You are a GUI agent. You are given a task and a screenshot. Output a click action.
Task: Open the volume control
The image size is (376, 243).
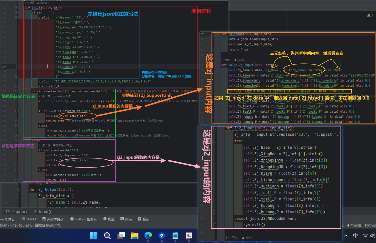tap(373, 235)
